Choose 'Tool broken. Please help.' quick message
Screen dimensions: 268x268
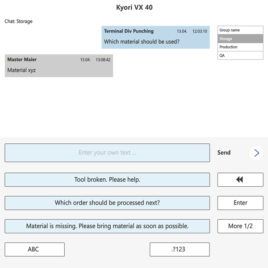point(107,180)
